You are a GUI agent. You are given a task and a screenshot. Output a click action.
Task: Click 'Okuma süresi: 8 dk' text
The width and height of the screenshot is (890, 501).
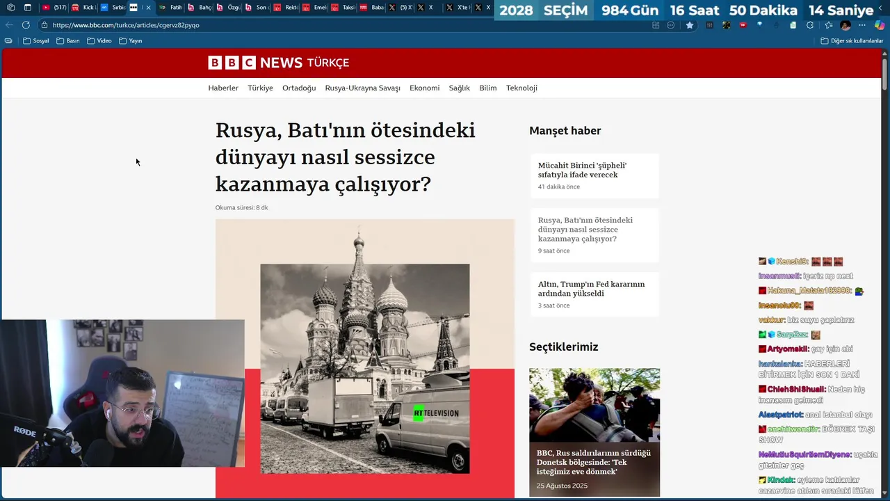(241, 207)
